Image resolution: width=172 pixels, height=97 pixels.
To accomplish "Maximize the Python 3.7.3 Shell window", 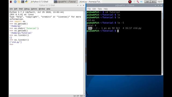I will coord(81,5).
